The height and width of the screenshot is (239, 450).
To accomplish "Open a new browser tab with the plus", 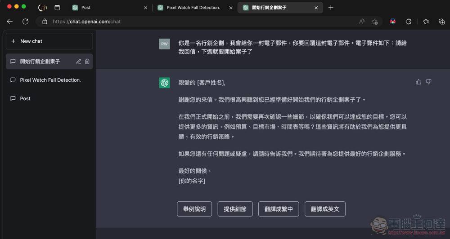I will [x=331, y=8].
